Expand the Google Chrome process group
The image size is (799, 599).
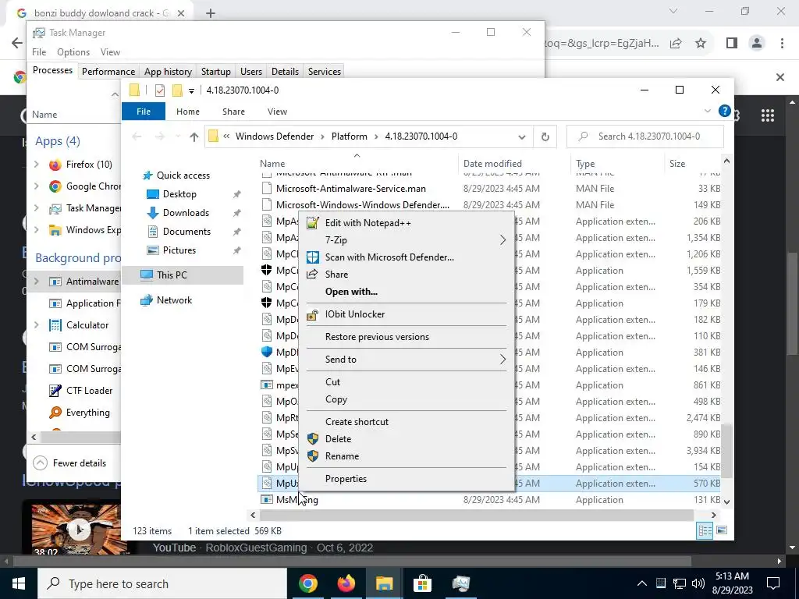pyautogui.click(x=36, y=186)
